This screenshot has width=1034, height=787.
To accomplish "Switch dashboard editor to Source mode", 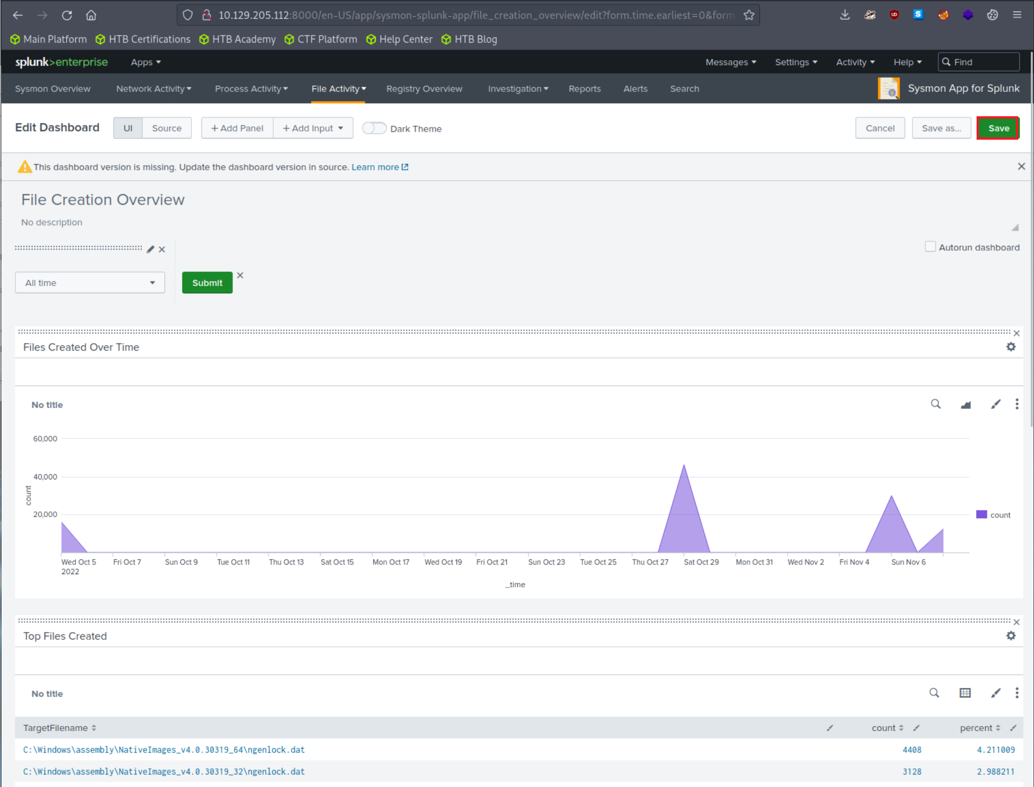I will click(167, 128).
